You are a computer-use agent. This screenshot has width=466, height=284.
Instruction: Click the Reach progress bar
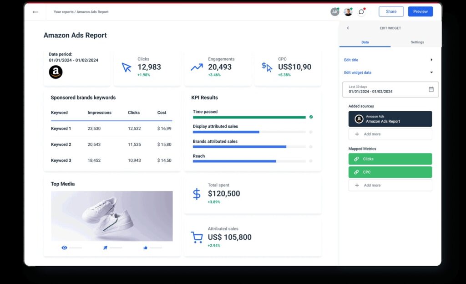tap(249, 161)
